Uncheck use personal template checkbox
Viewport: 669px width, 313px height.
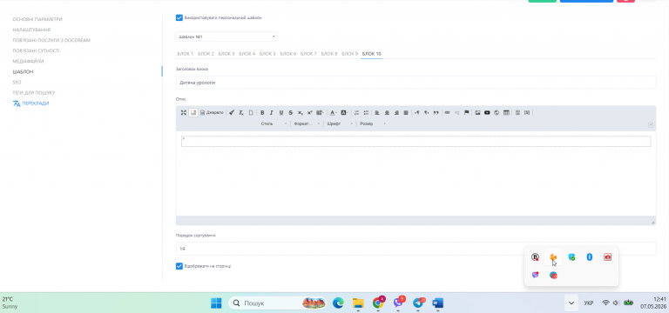(x=179, y=18)
